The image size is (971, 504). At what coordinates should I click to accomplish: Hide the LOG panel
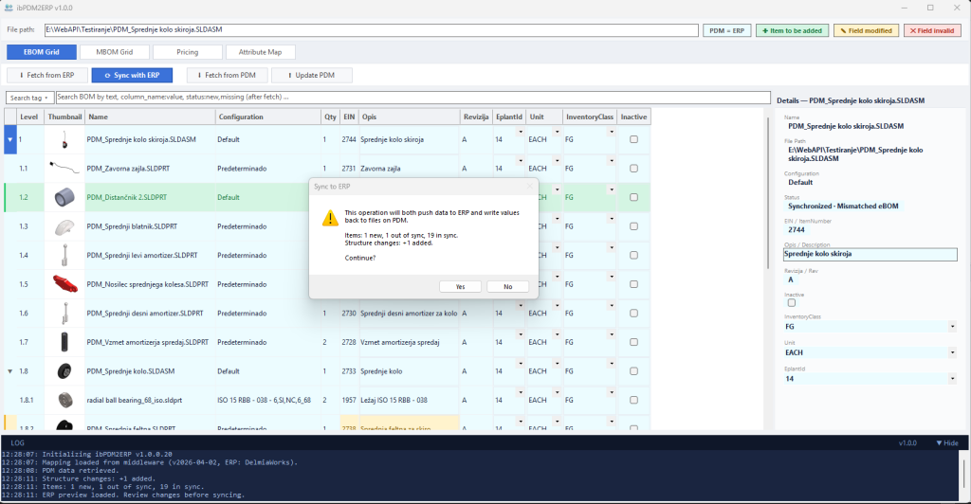click(x=947, y=442)
